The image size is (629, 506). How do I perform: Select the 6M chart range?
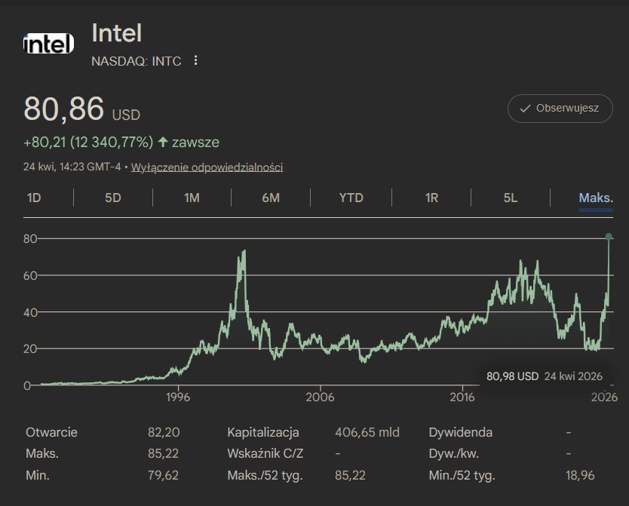271,198
